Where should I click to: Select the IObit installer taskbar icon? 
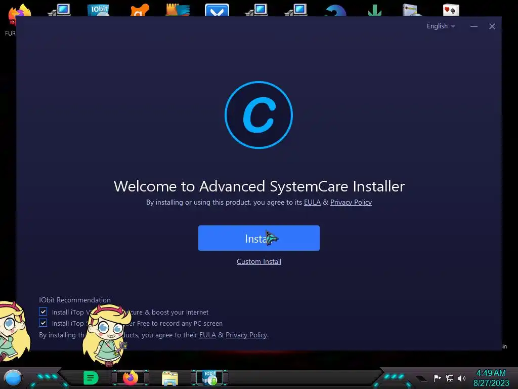pyautogui.click(x=209, y=378)
